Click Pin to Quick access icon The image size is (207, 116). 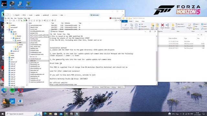(125, 26)
